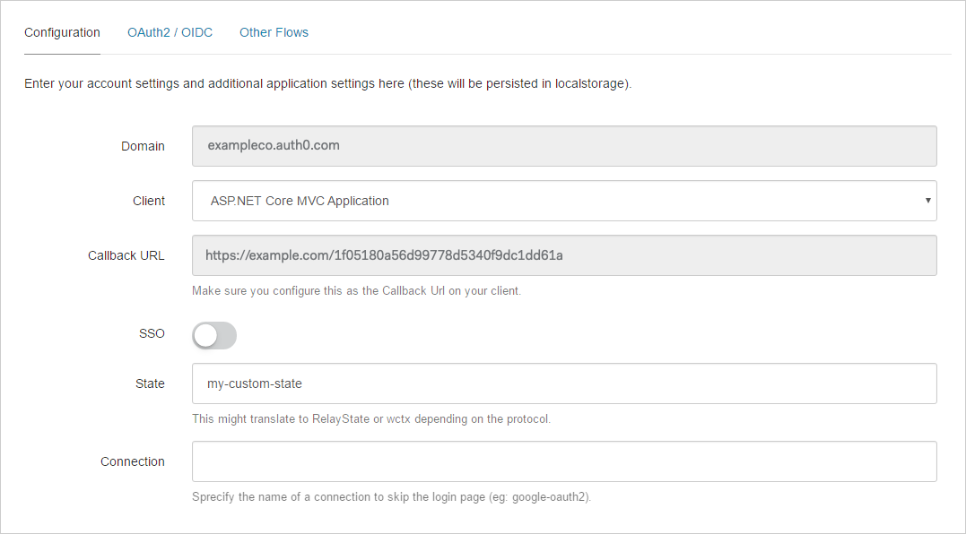Select the Configuration tab
Screen dimensions: 966x534
click(62, 32)
